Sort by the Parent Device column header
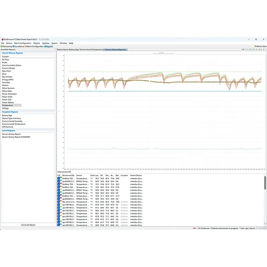Viewport: 267px width, 267px height. click(x=136, y=176)
